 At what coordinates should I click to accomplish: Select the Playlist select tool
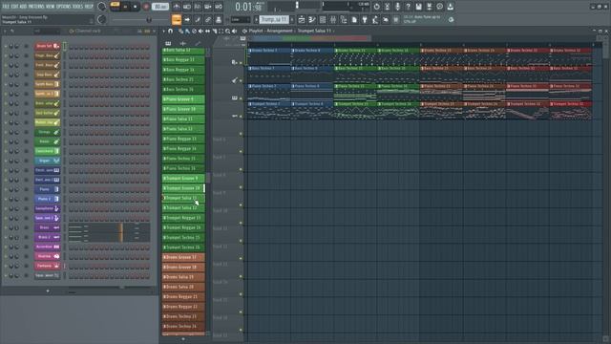point(221,32)
